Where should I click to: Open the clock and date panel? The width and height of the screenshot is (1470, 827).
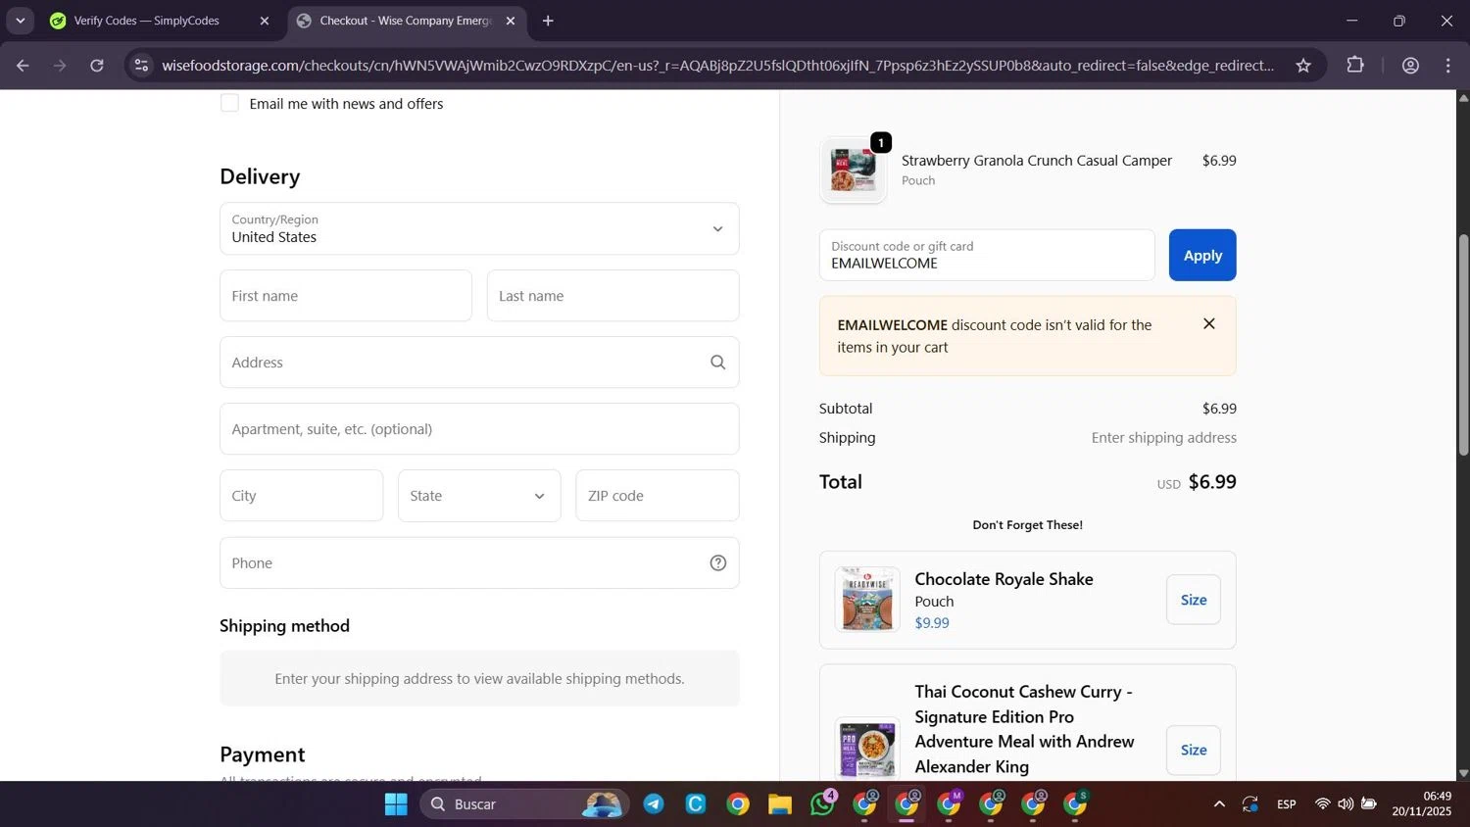1423,804
